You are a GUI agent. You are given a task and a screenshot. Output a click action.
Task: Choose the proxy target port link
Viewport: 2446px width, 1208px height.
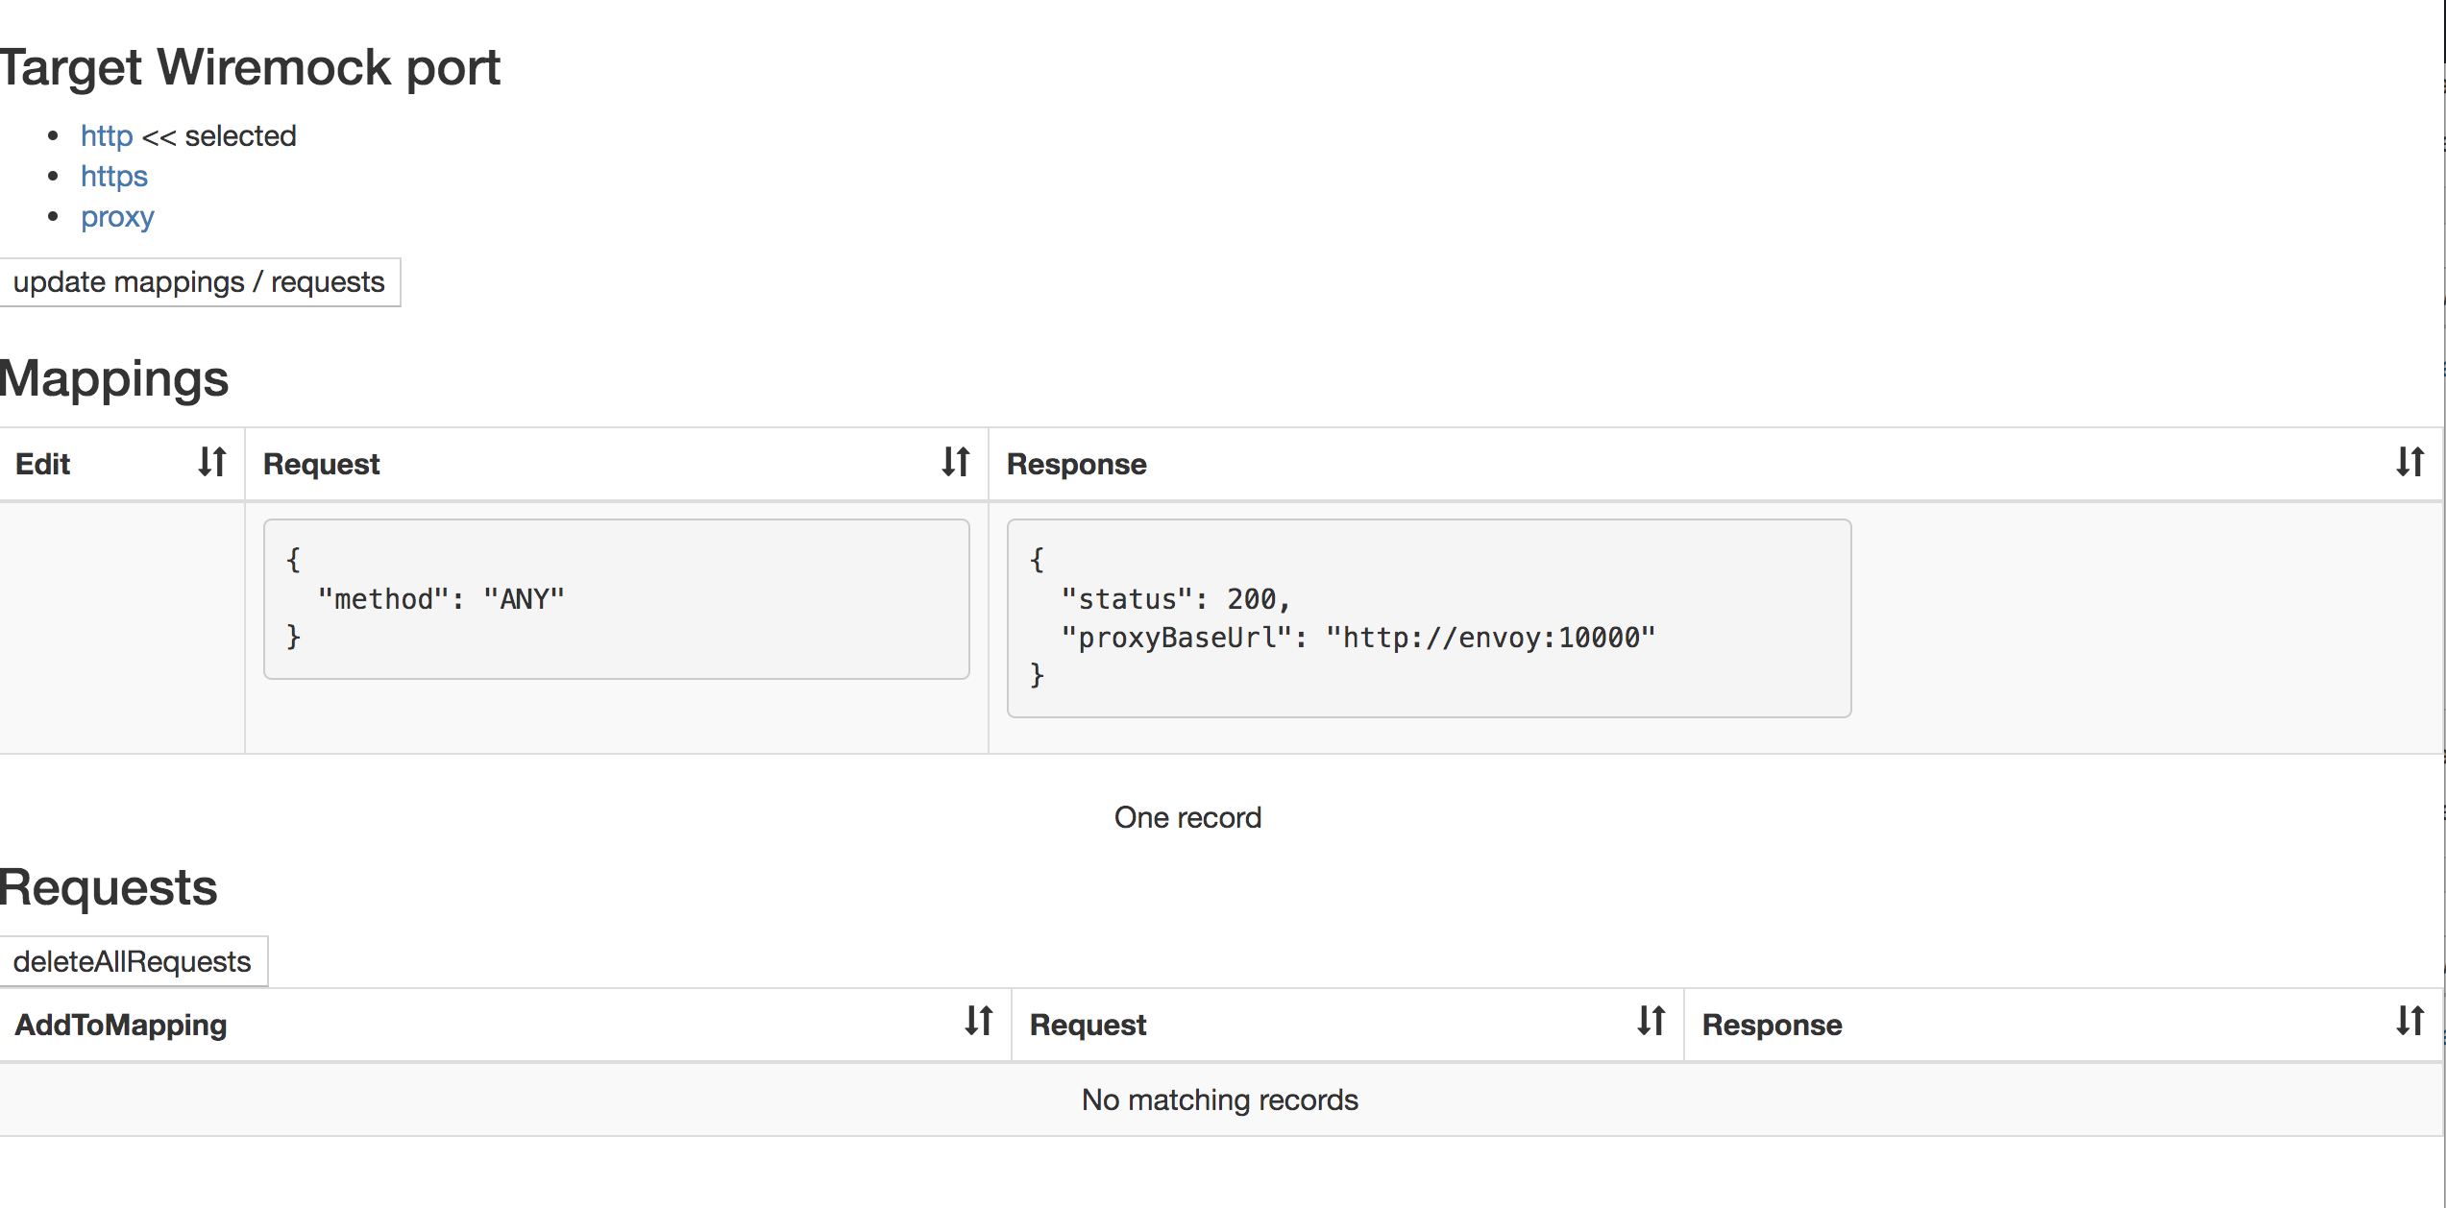point(117,217)
